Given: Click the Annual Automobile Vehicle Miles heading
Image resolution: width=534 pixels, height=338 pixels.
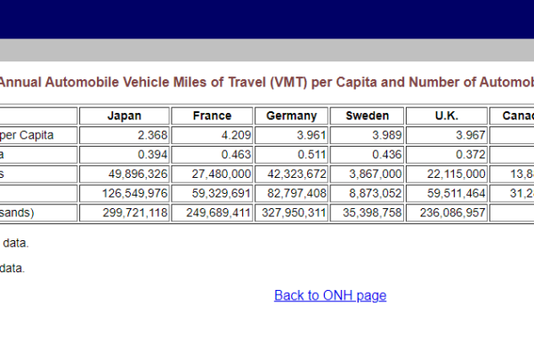Looking at the screenshot, I should [267, 83].
